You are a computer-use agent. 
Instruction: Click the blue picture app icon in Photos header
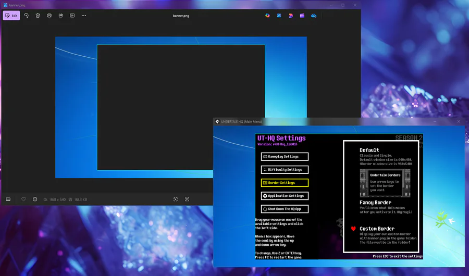tap(279, 16)
